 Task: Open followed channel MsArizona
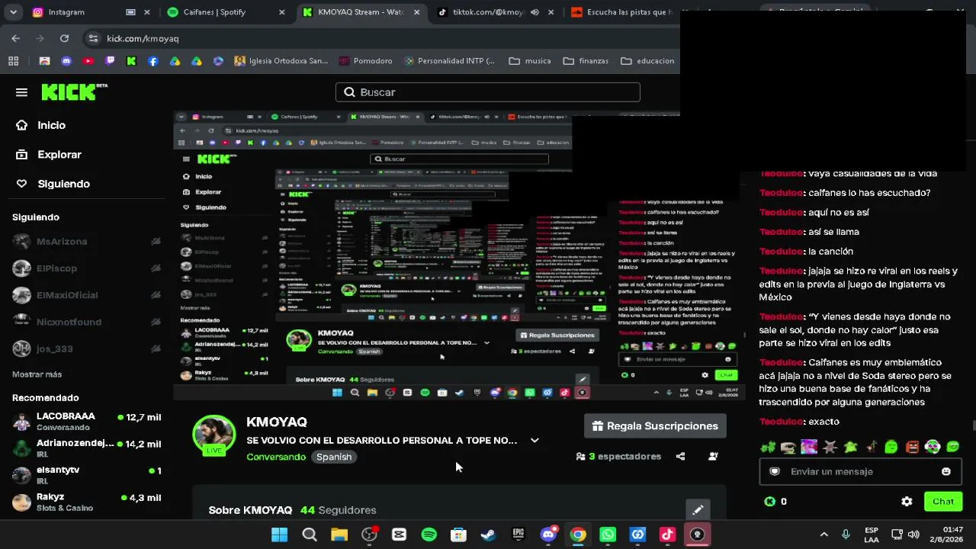(x=86, y=242)
